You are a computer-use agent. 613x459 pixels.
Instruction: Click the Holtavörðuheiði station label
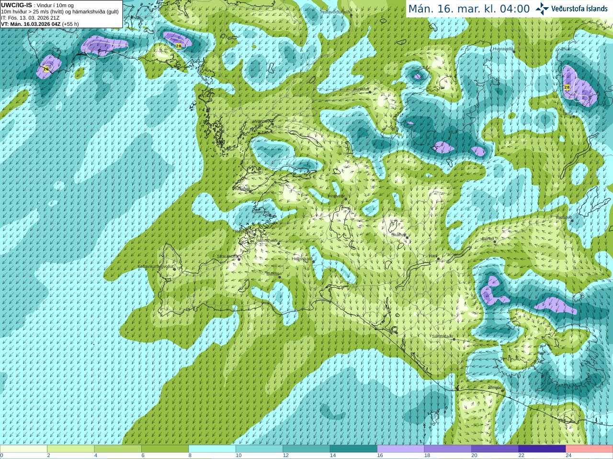[336, 11]
